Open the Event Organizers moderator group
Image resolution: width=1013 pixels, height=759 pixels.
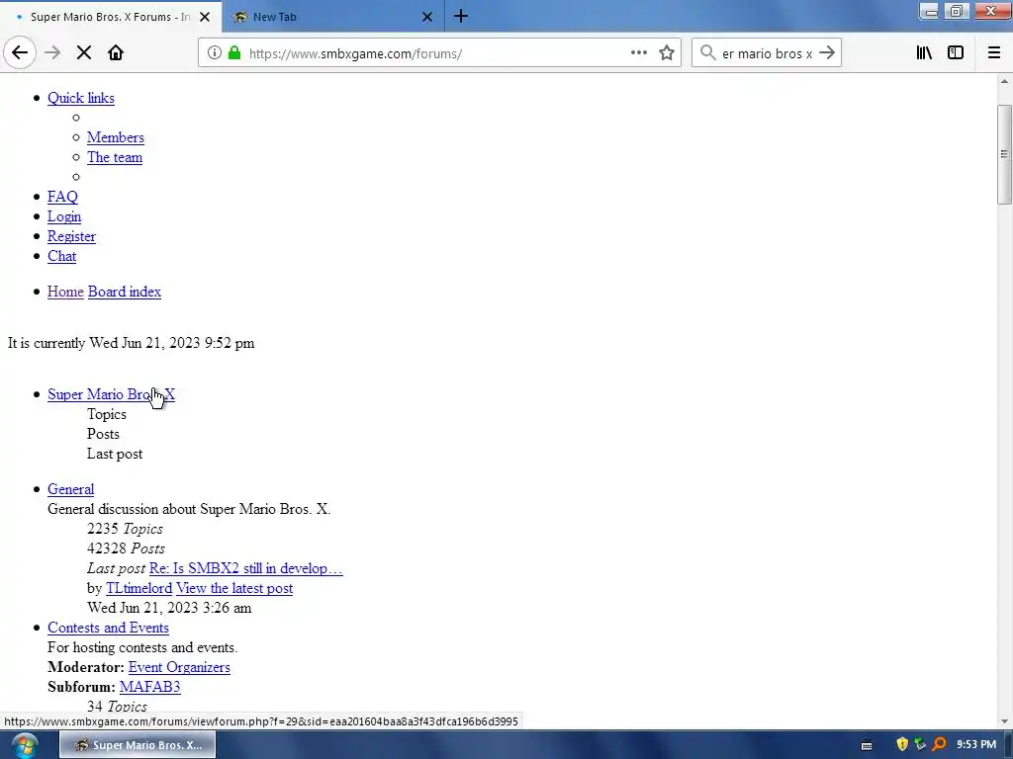pos(179,667)
